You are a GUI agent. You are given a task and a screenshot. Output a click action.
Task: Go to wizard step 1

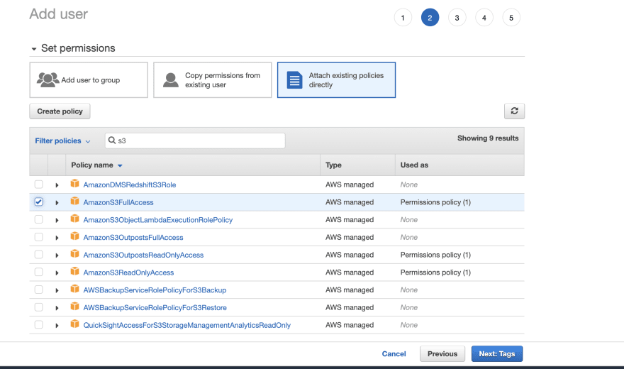[x=403, y=18]
